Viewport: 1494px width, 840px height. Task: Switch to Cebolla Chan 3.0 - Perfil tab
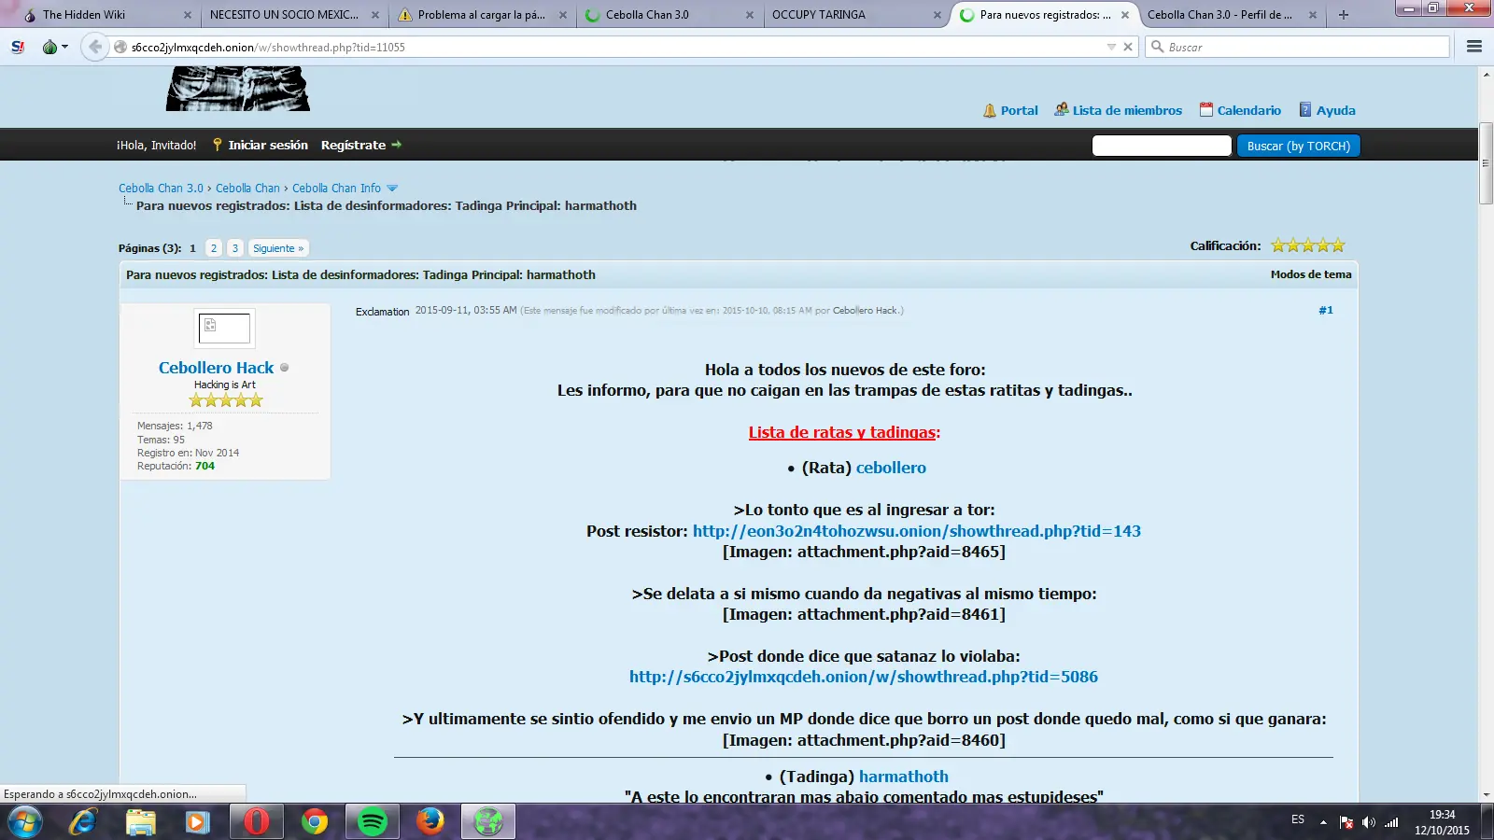click(1231, 15)
